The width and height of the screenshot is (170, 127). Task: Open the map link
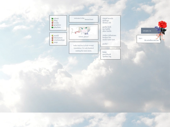tap(56, 42)
